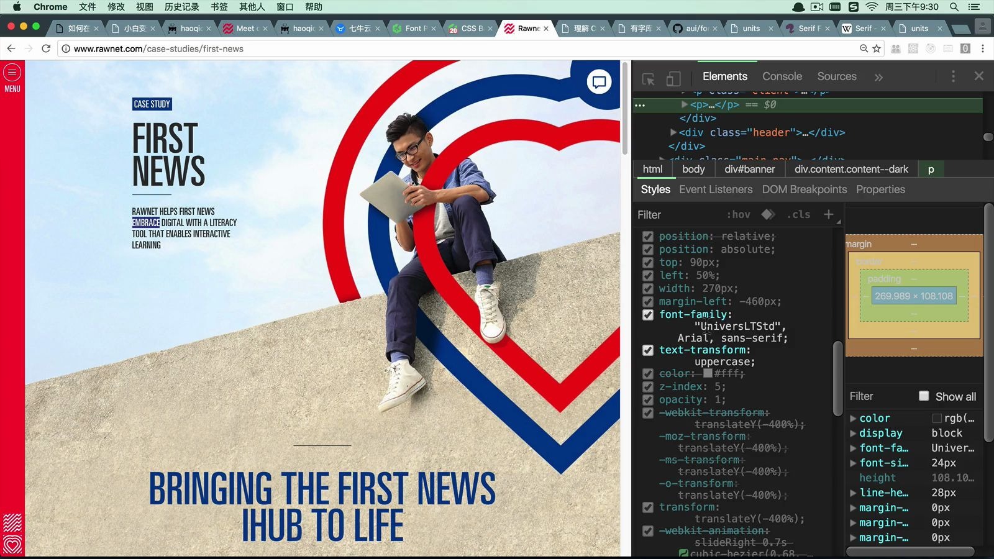Click the striped square icon in the red sidebar
994x559 pixels.
pos(12,522)
